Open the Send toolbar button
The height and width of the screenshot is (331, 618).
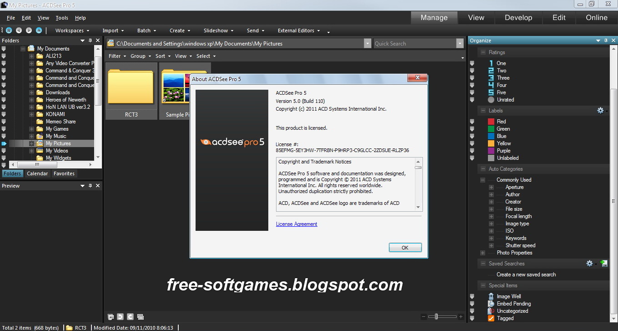(256, 31)
